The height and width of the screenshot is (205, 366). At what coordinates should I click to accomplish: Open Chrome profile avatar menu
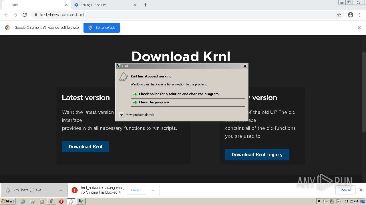pyautogui.click(x=351, y=15)
